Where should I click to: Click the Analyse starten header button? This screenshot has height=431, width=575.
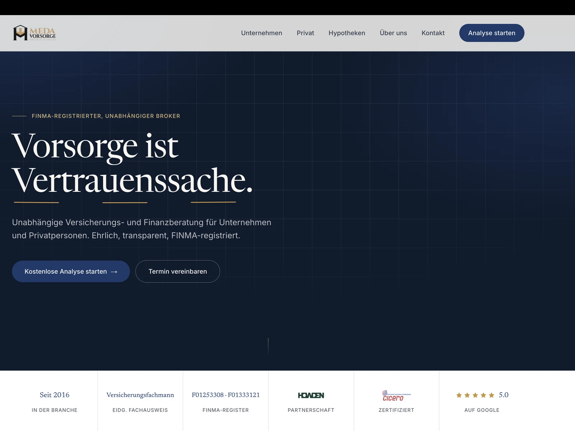(x=492, y=33)
